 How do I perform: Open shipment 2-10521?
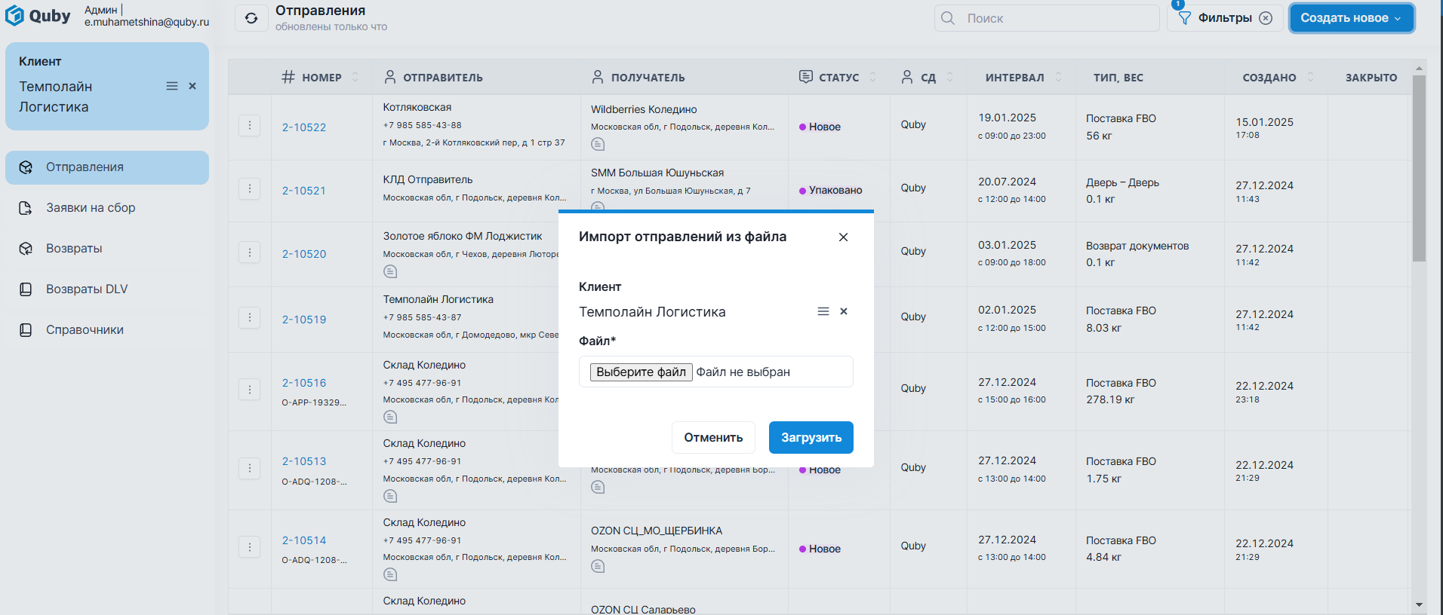[304, 191]
